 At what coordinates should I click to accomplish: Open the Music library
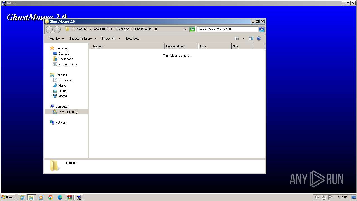click(x=62, y=85)
